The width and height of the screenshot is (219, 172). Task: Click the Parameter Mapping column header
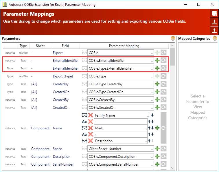click(x=124, y=46)
